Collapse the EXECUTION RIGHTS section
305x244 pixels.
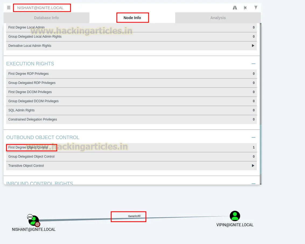click(x=253, y=64)
